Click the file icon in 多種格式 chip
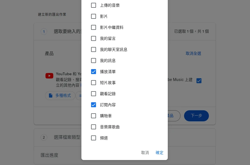Screen dimensions: 250x165 tap(50, 96)
